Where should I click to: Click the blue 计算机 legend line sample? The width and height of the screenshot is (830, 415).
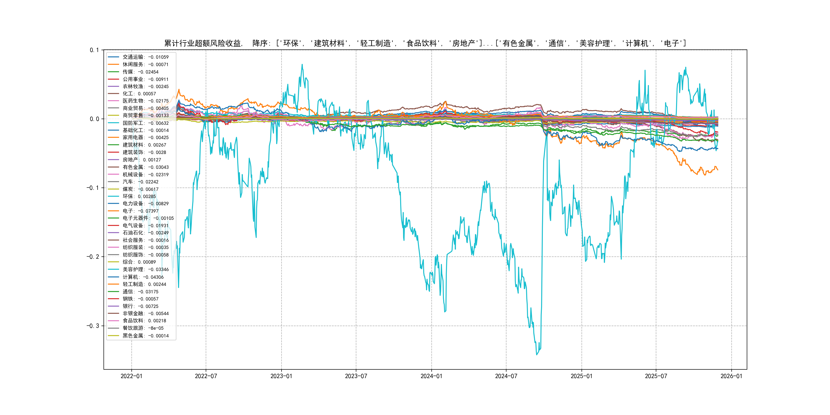click(113, 277)
